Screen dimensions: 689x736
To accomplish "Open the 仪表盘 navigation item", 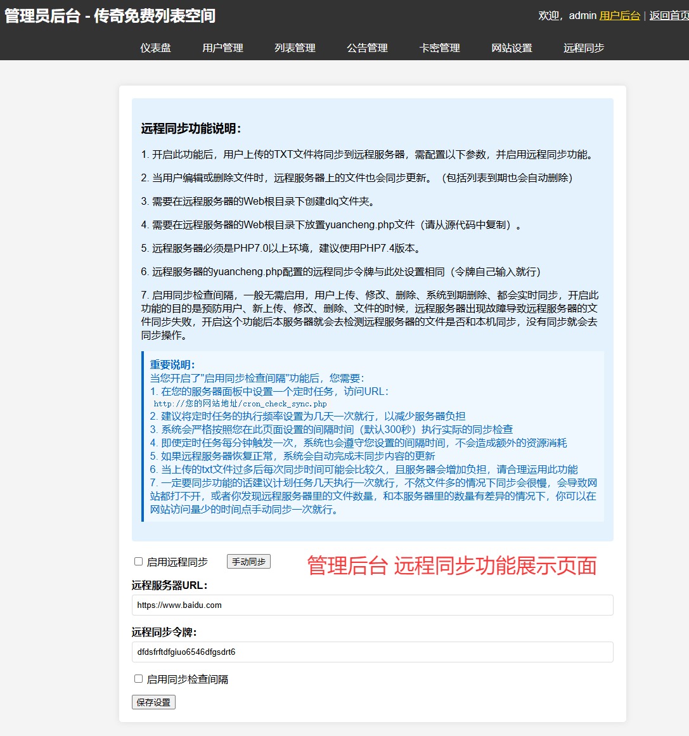I will click(155, 48).
